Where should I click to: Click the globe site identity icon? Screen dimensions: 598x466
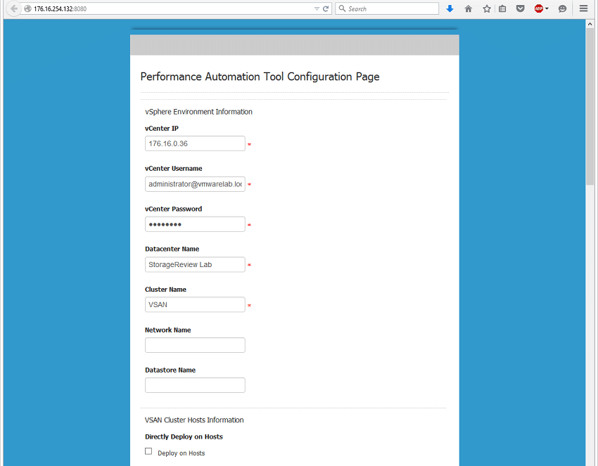pyautogui.click(x=27, y=8)
